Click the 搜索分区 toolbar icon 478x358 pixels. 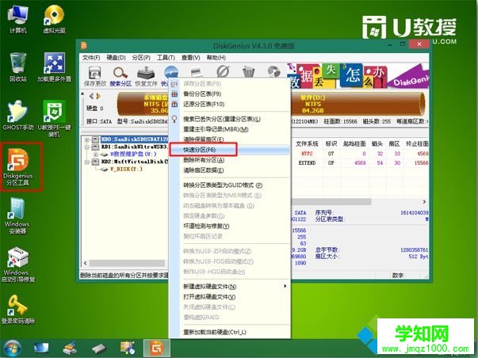click(x=120, y=72)
